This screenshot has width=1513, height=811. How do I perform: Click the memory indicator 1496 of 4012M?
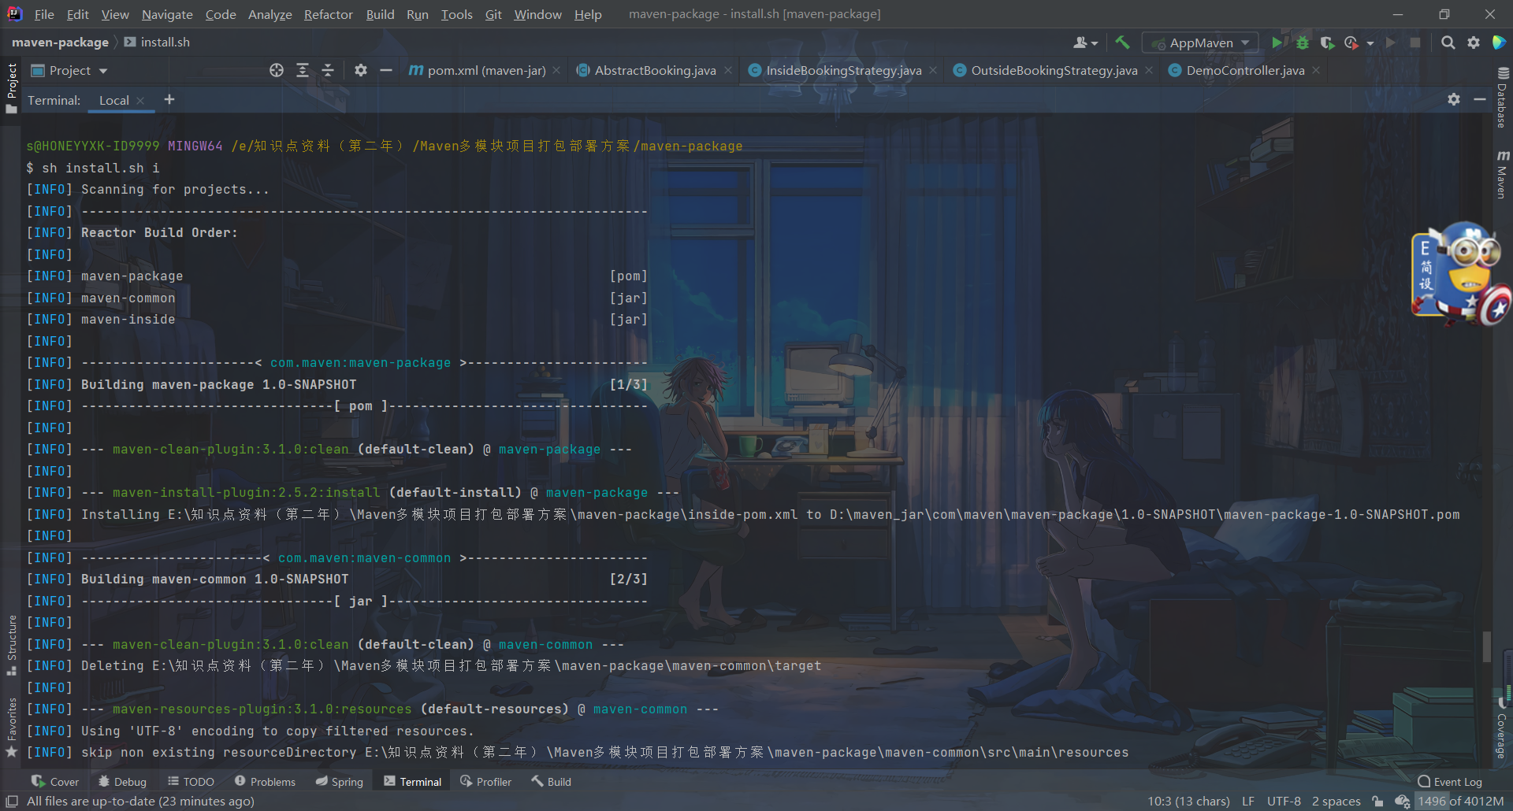[x=1460, y=801]
